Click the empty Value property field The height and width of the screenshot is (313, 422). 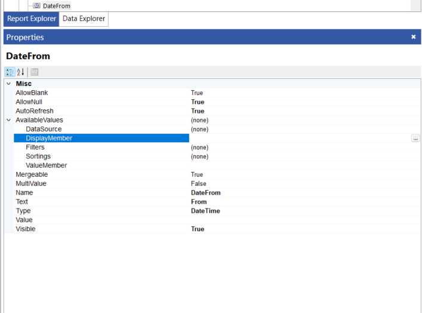(298, 220)
